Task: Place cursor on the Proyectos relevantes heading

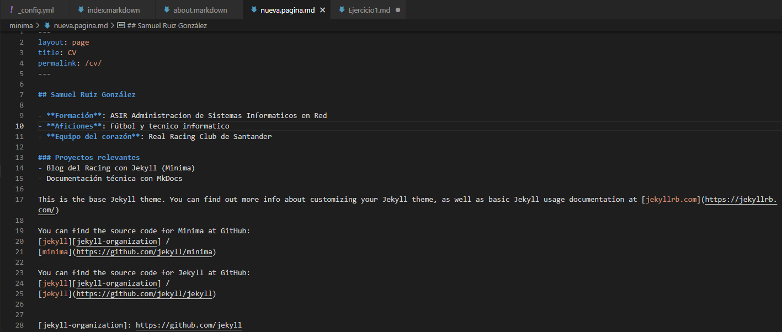Action: pyautogui.click(x=97, y=158)
